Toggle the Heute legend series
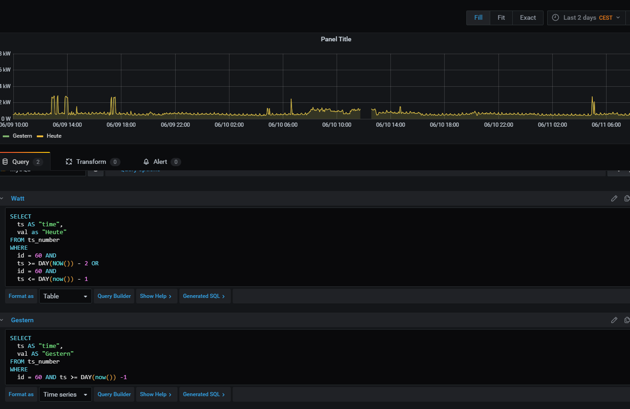The height and width of the screenshot is (409, 630). coord(54,136)
